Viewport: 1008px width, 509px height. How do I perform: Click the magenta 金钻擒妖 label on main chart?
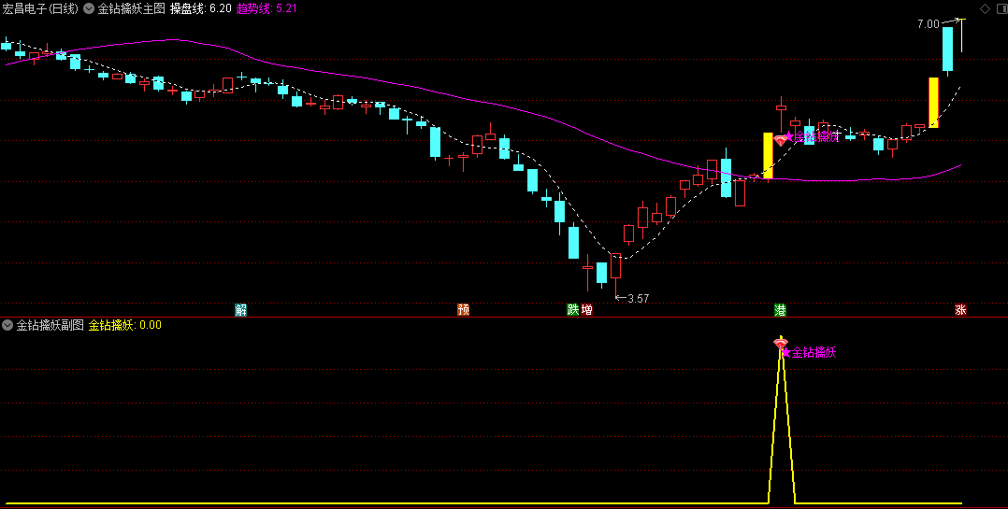[x=816, y=136]
